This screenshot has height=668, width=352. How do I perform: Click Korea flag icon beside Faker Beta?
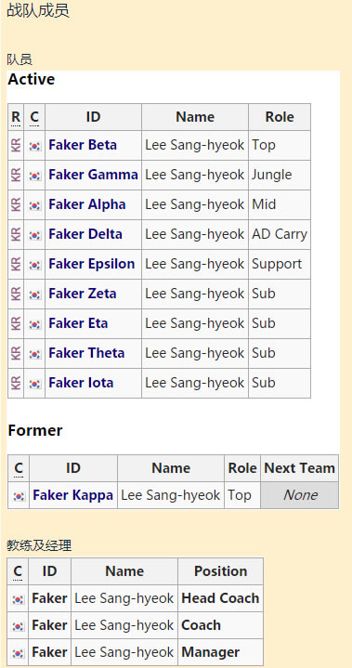35,146
